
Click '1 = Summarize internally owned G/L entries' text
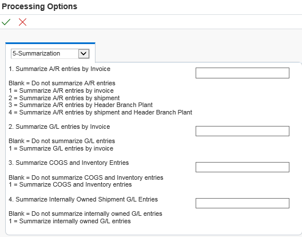[x=70, y=221]
